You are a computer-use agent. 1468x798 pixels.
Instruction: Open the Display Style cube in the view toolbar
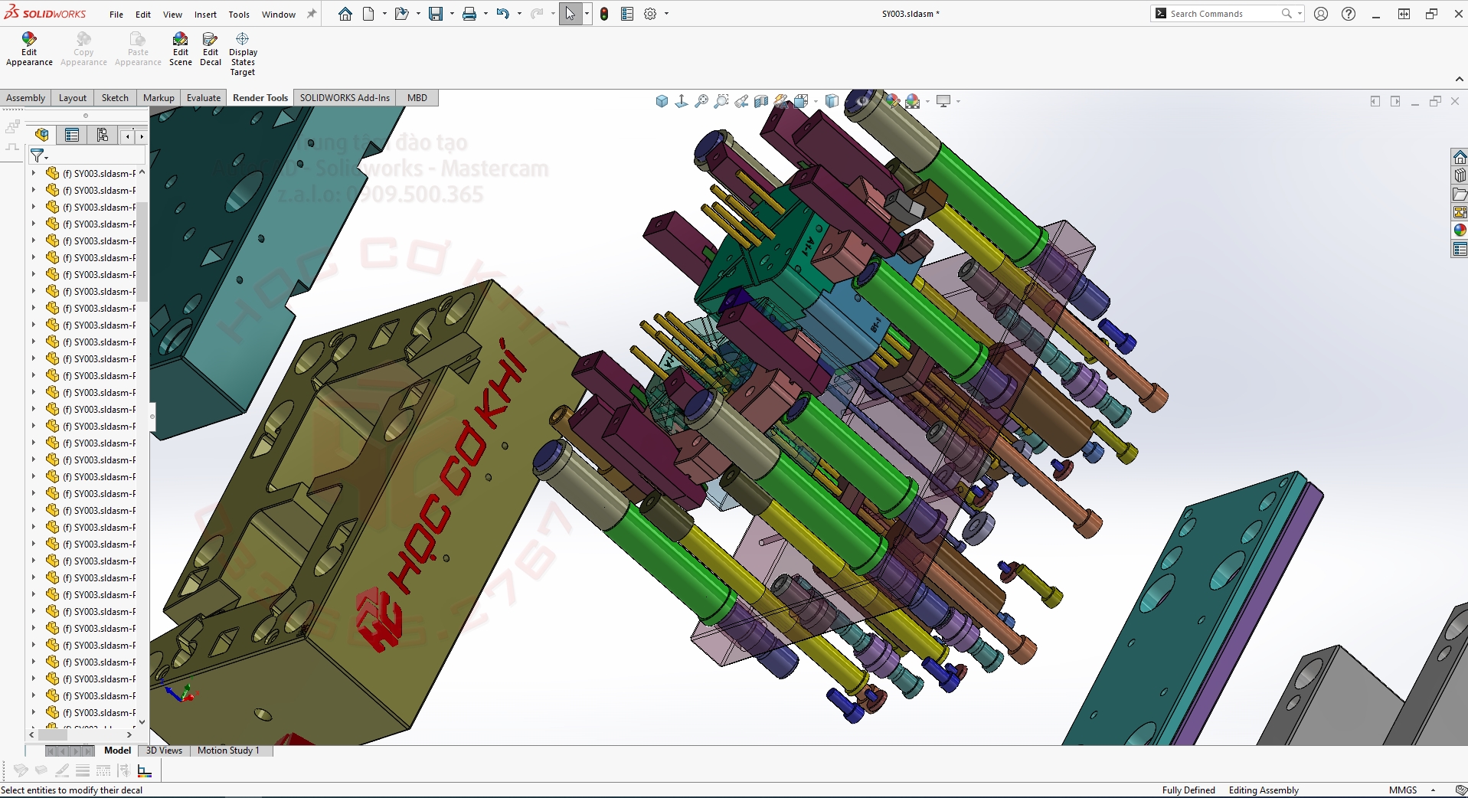click(x=832, y=101)
